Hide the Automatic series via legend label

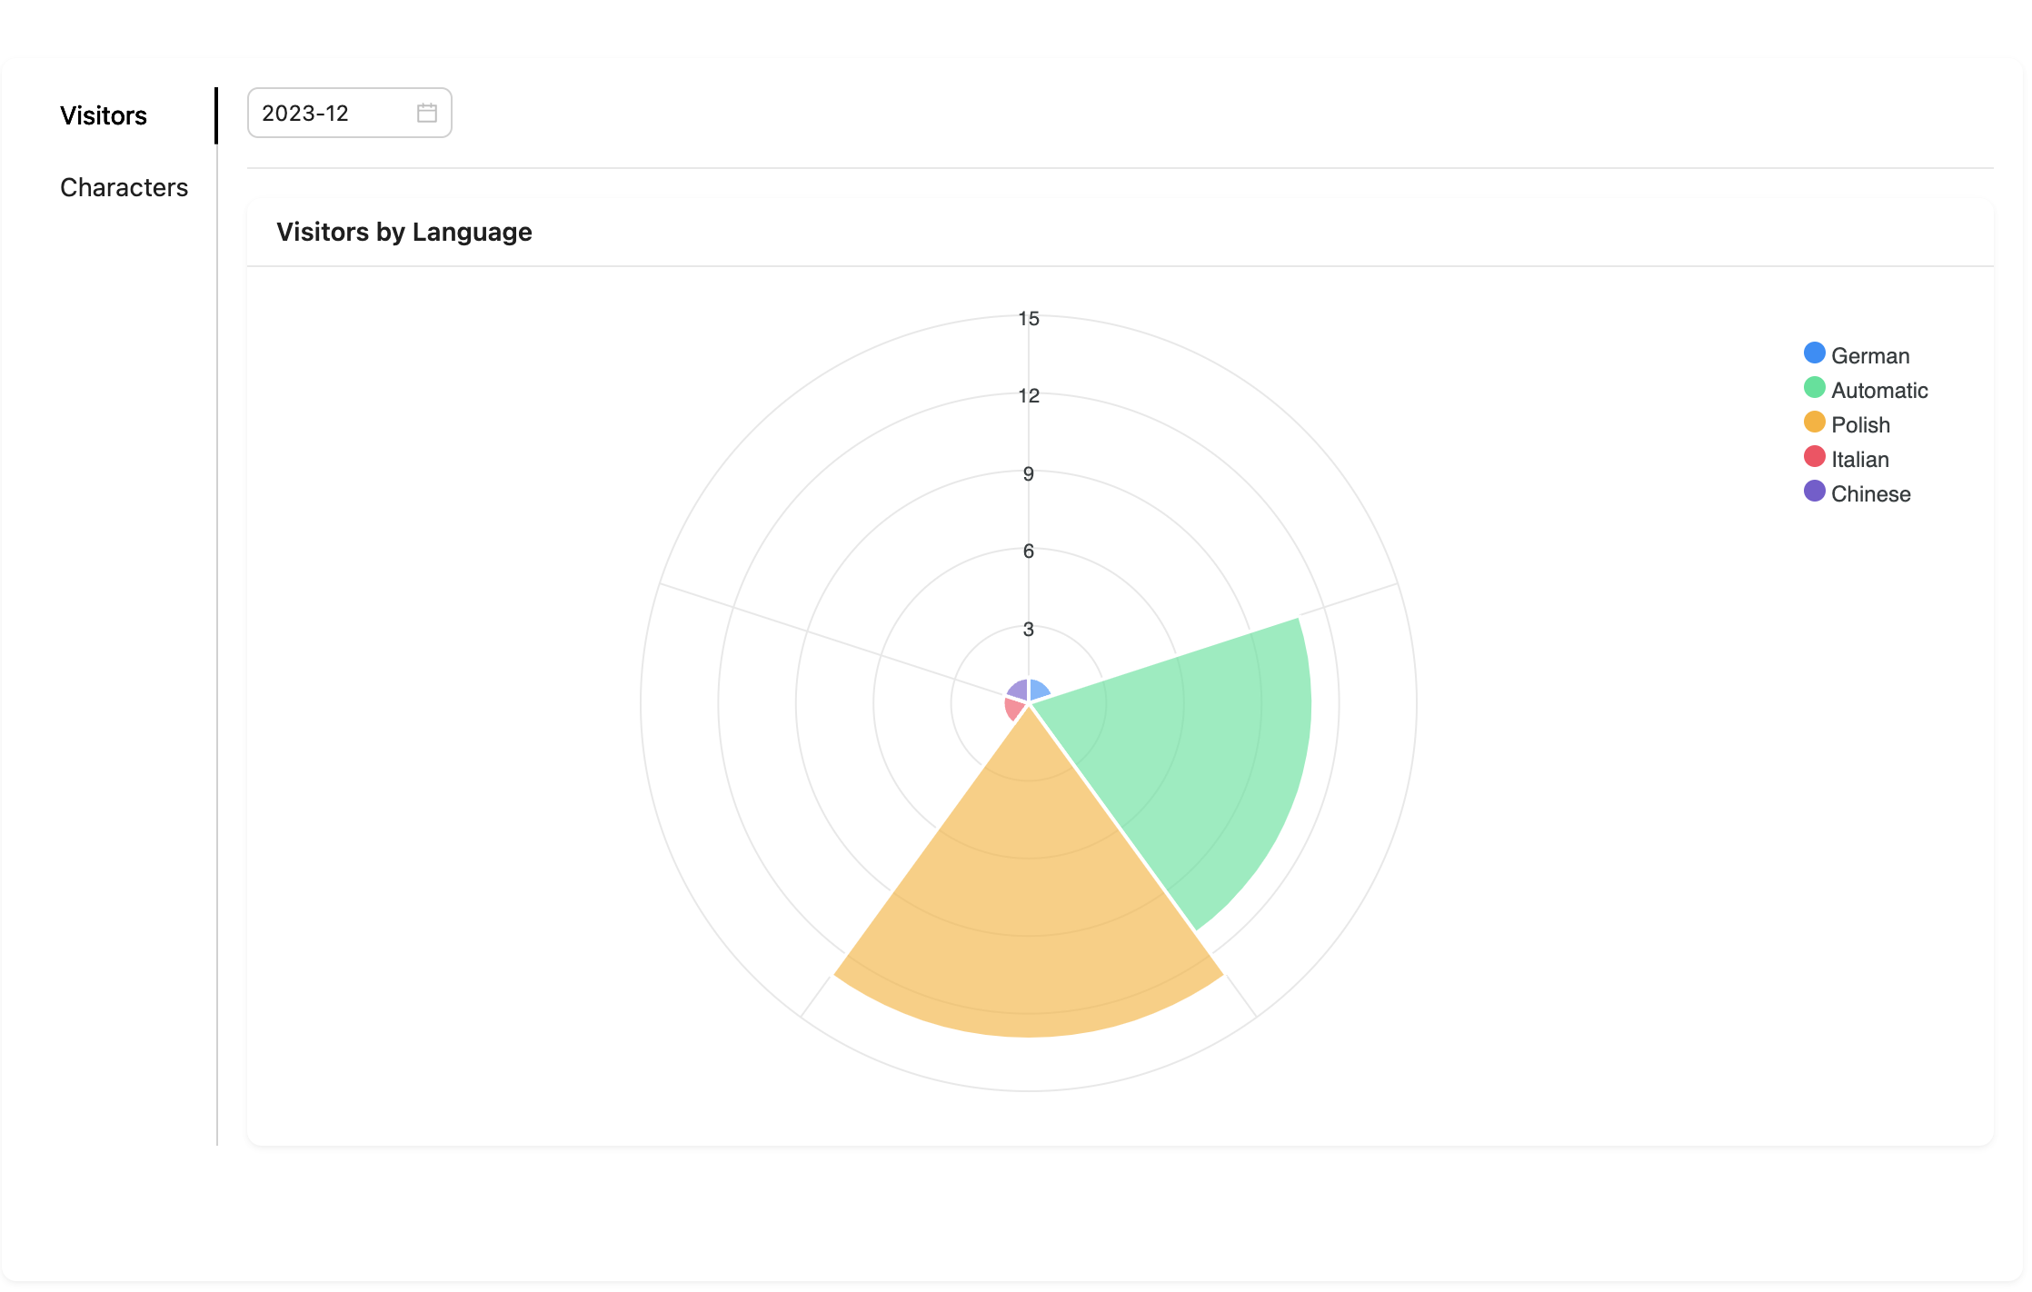point(1878,391)
